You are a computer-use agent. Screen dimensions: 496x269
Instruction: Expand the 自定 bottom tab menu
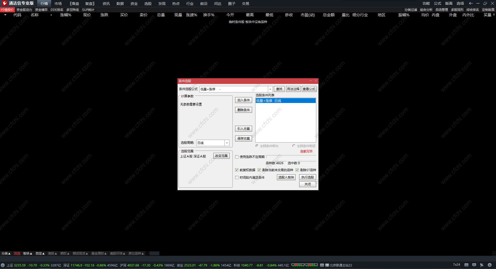point(40,254)
